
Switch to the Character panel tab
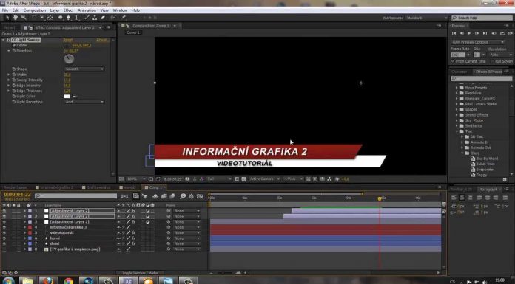click(460, 72)
